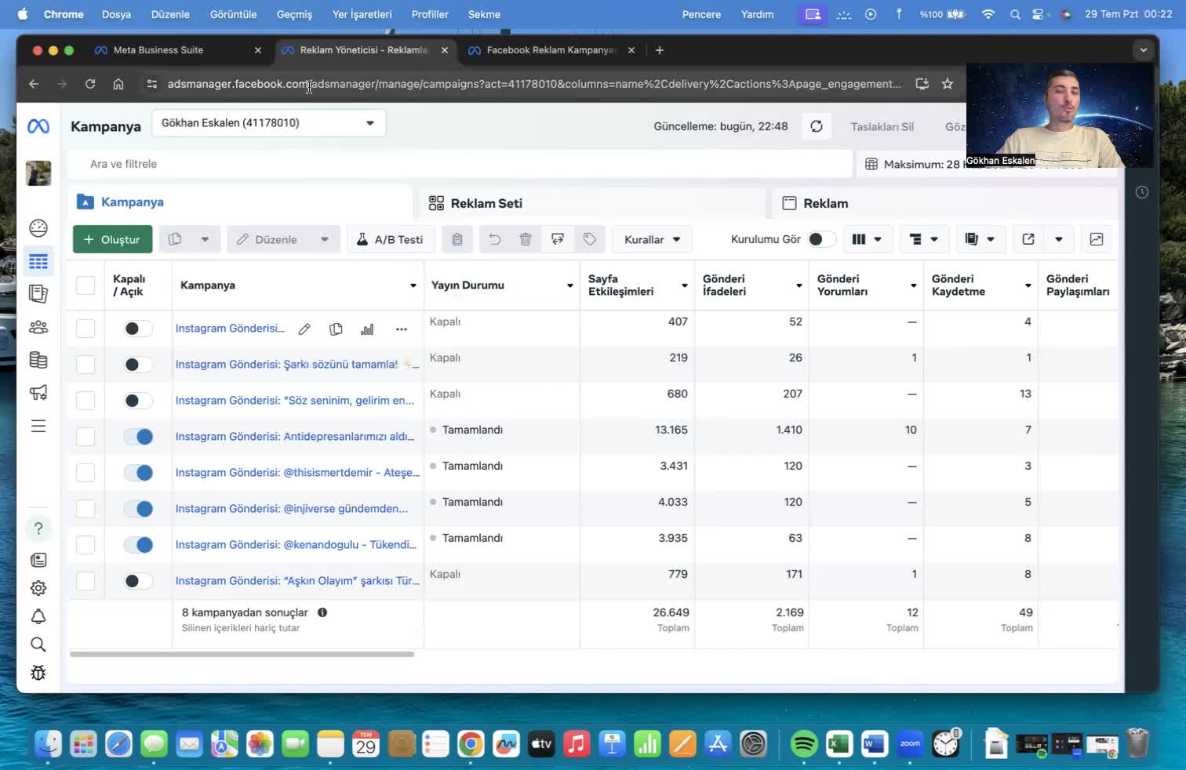
Task: Open the columns layout dropdown
Action: (x=867, y=239)
